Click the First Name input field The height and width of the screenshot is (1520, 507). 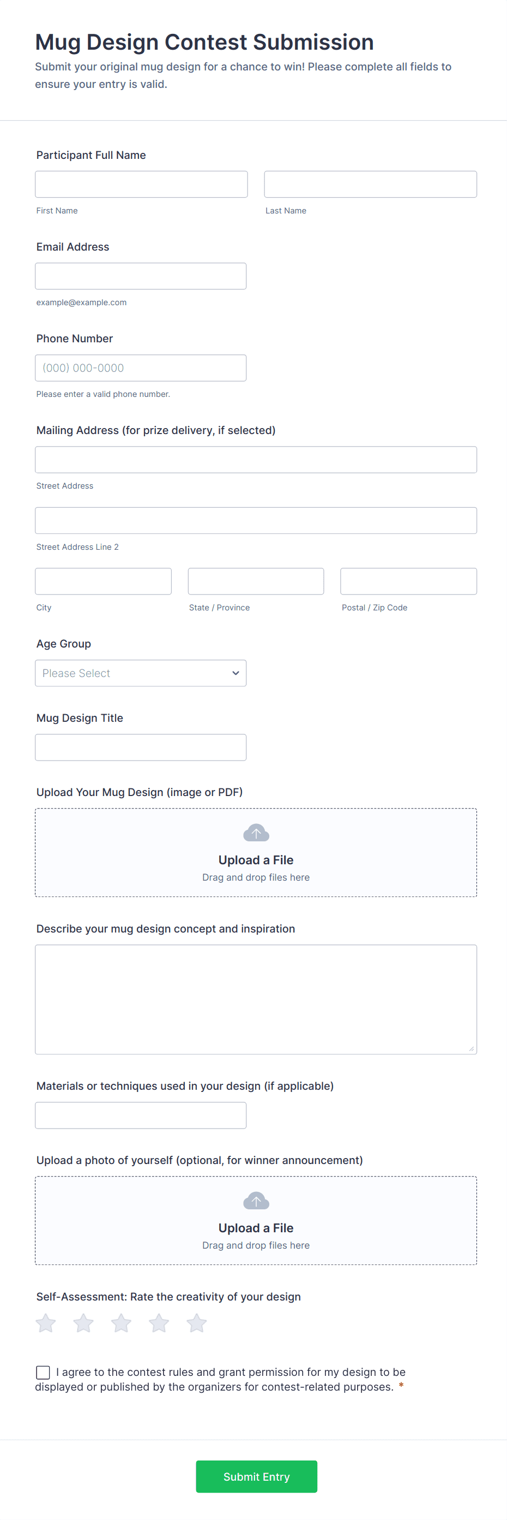(x=141, y=183)
